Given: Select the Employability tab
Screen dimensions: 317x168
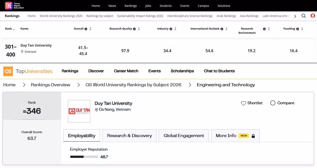Looking at the screenshot, I should [x=82, y=136].
